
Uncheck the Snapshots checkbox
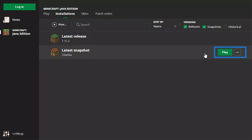[x=204, y=27]
